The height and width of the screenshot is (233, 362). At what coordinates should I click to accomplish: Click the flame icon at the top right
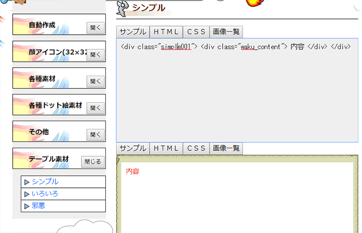tap(257, 3)
